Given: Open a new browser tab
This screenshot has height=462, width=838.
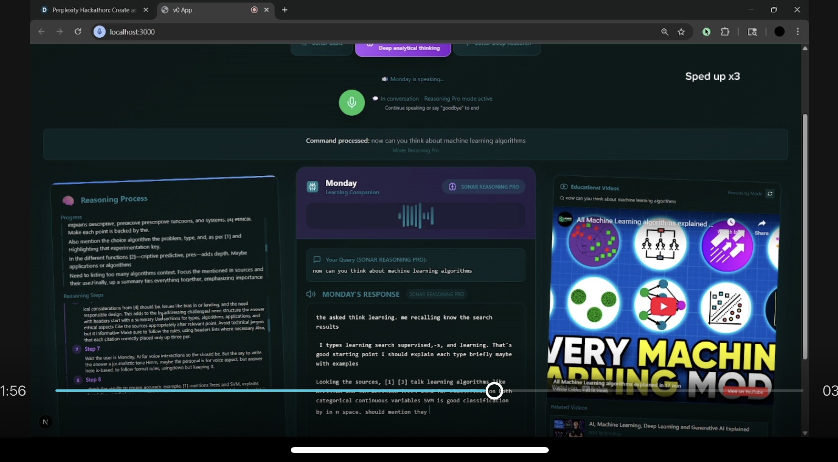Looking at the screenshot, I should pyautogui.click(x=285, y=10).
